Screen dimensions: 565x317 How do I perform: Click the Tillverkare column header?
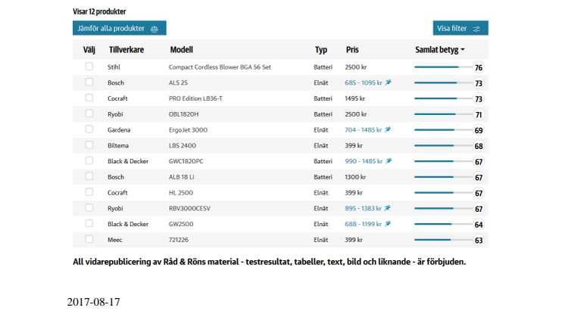pos(126,50)
